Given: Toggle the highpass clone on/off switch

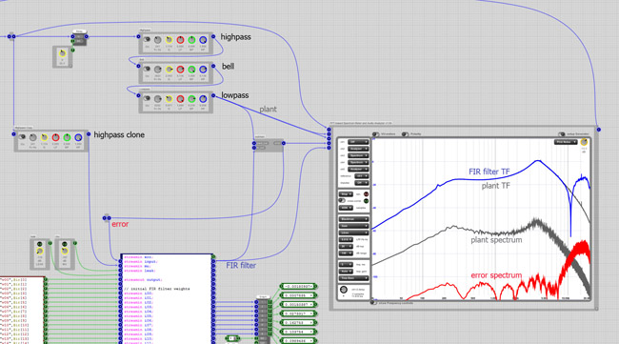Looking at the screenshot, I should point(22,137).
